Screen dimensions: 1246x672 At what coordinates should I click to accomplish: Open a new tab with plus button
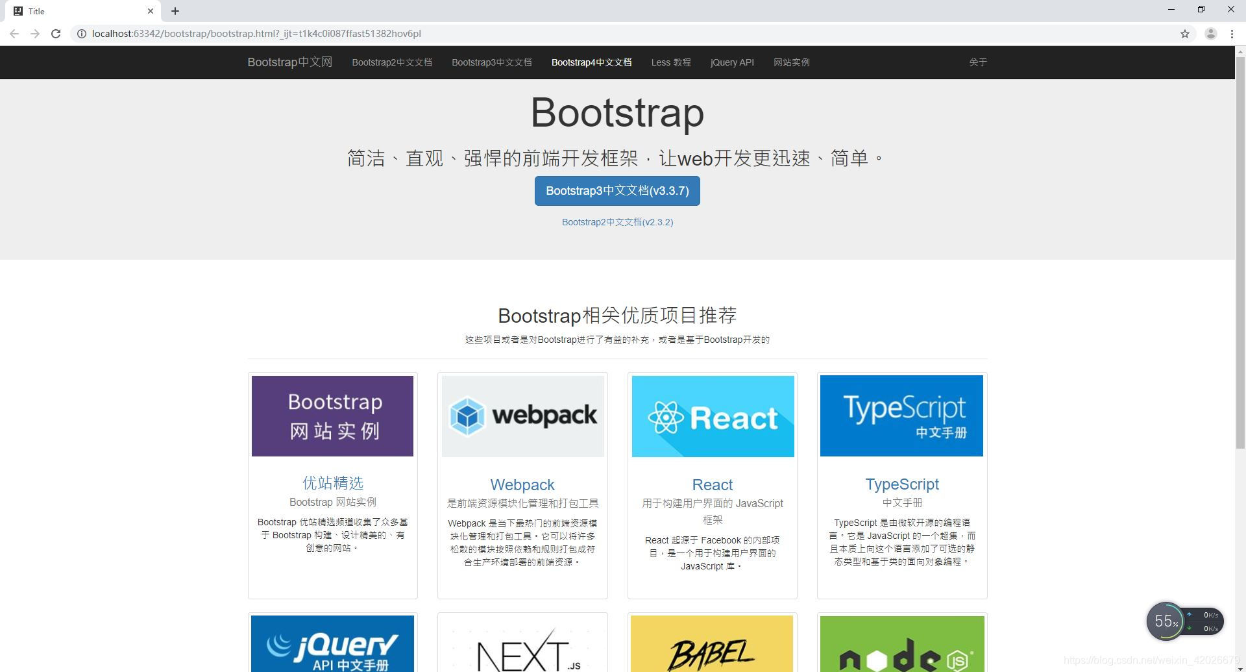[x=175, y=11]
